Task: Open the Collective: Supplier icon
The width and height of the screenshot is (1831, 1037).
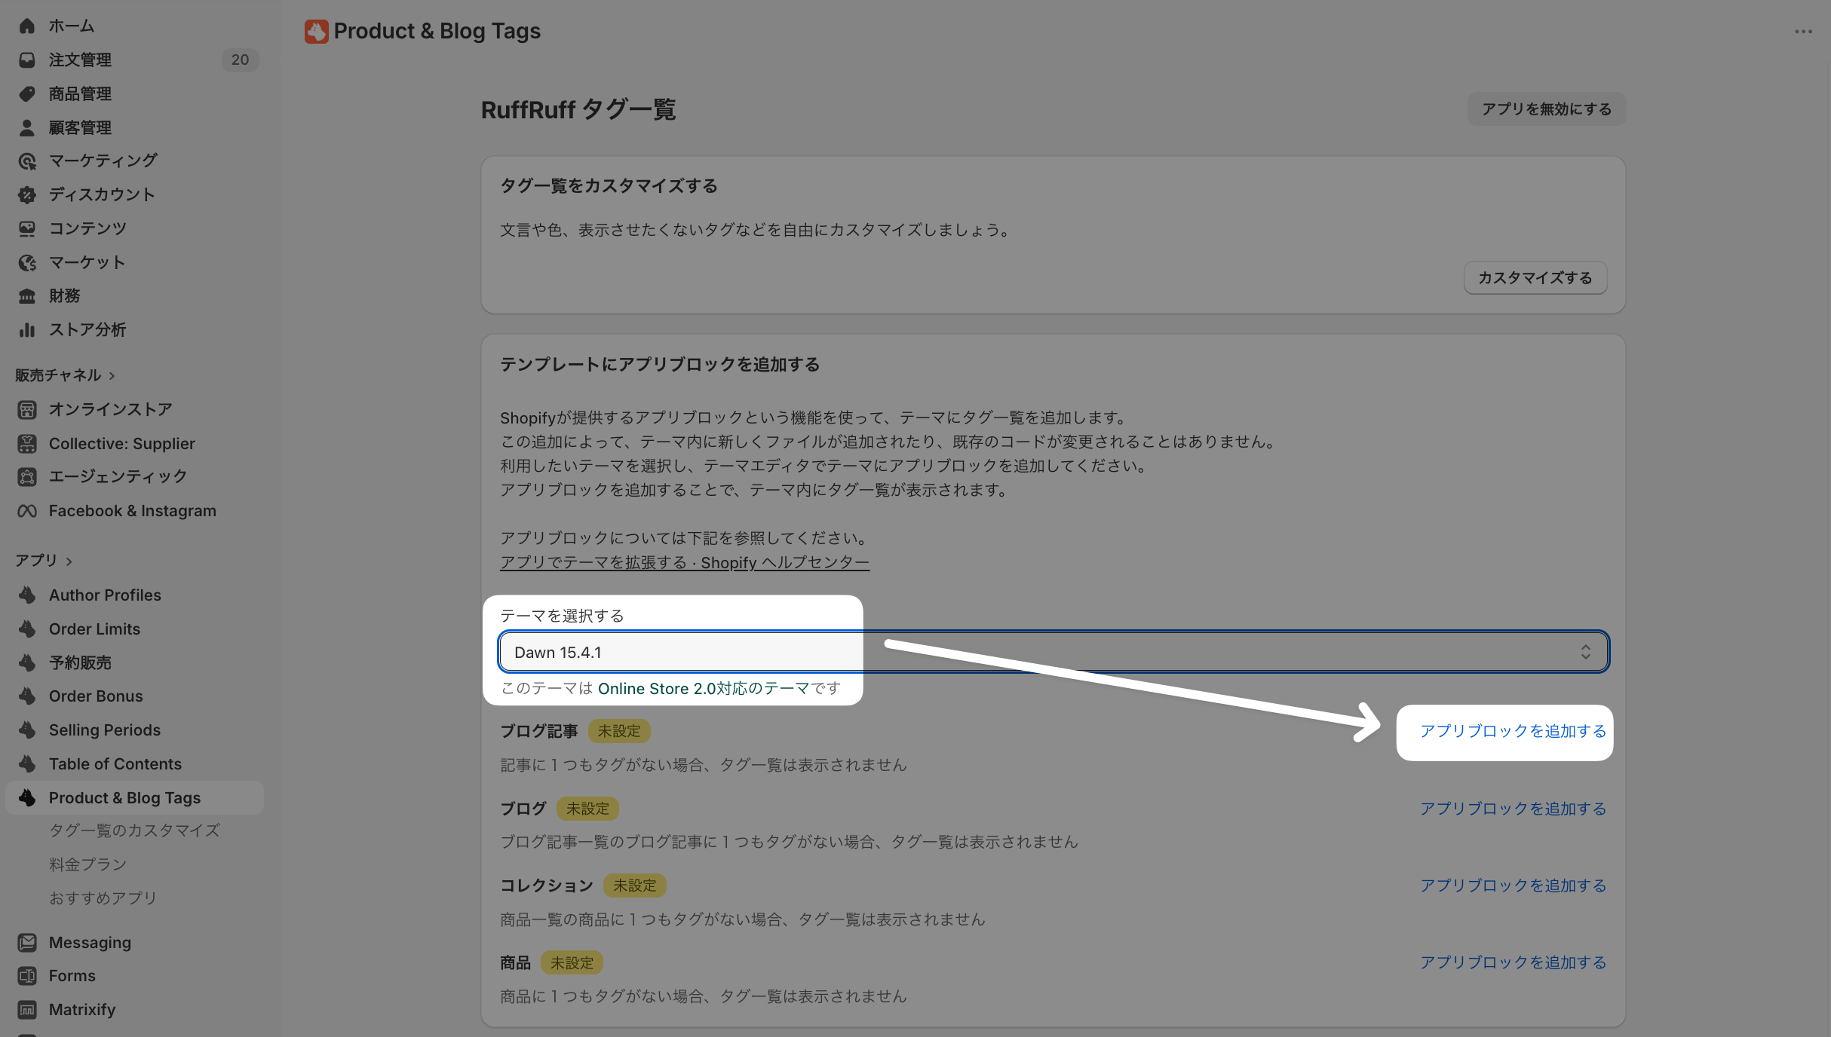Action: 27,443
